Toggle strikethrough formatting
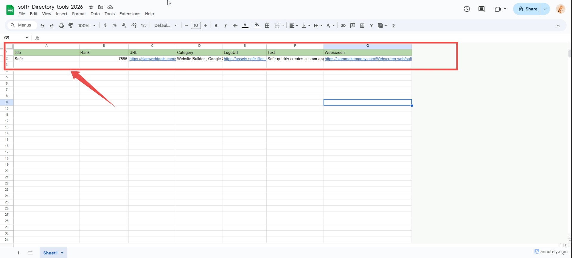572x258 pixels. pos(235,26)
